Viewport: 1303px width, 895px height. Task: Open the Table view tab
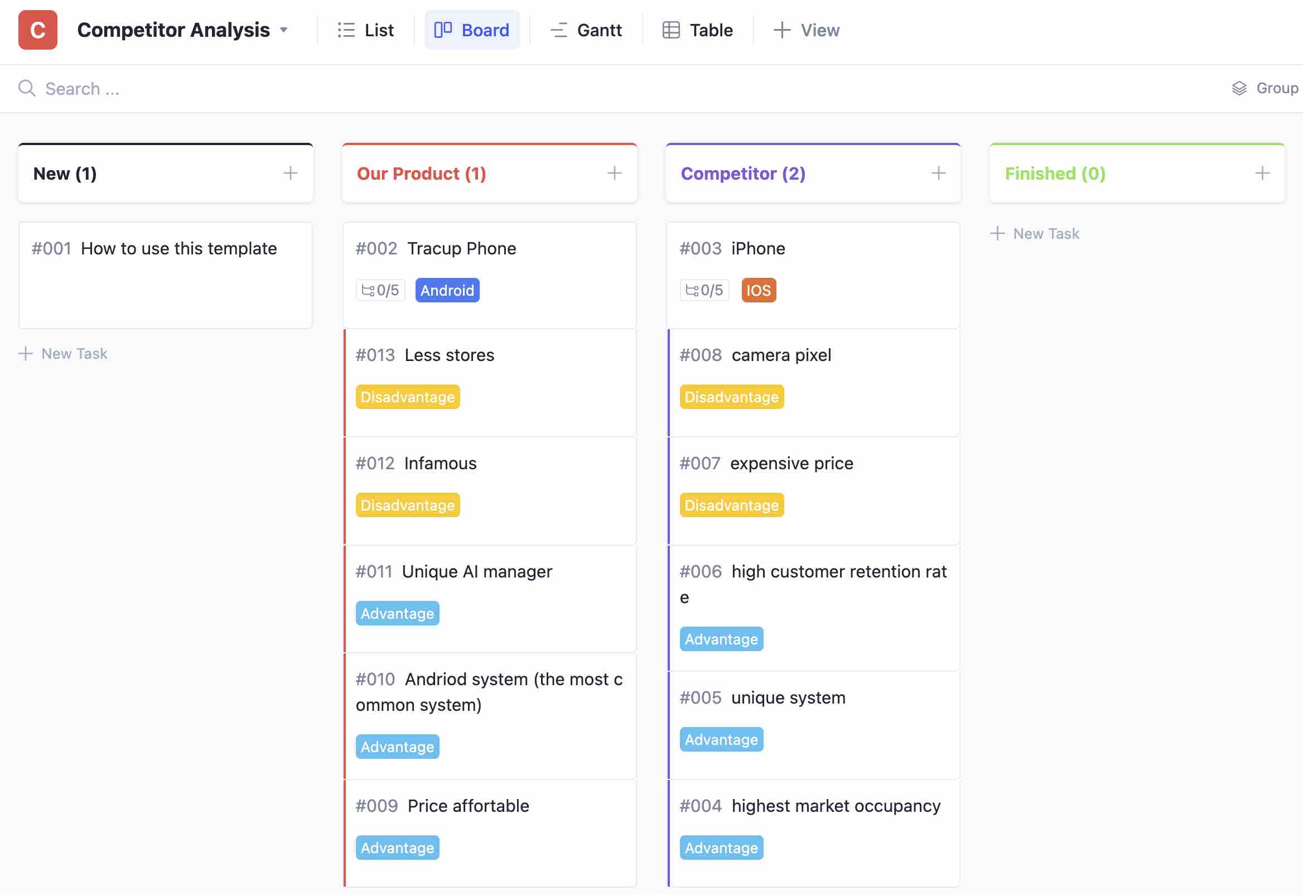(697, 30)
